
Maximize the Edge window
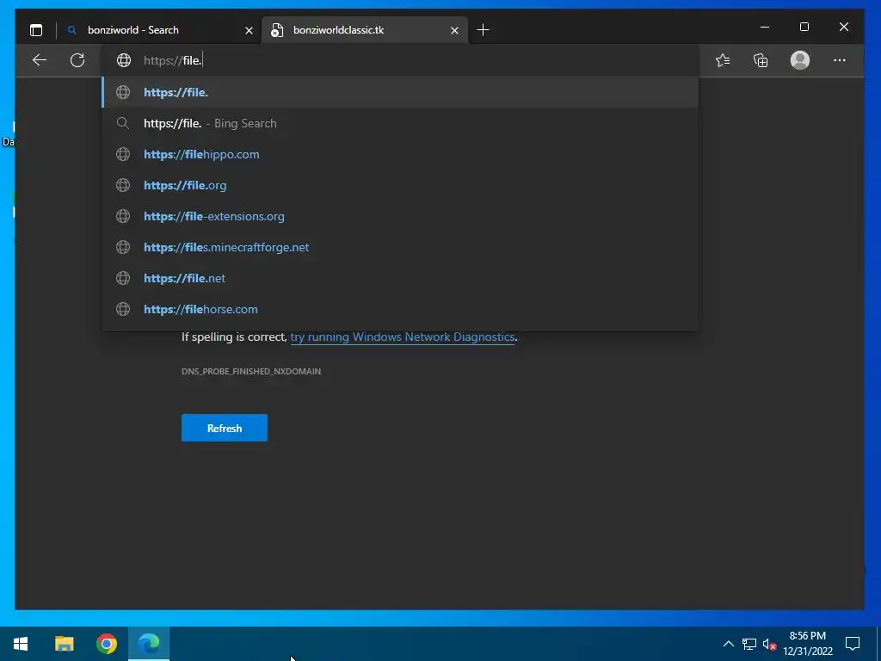click(x=804, y=27)
